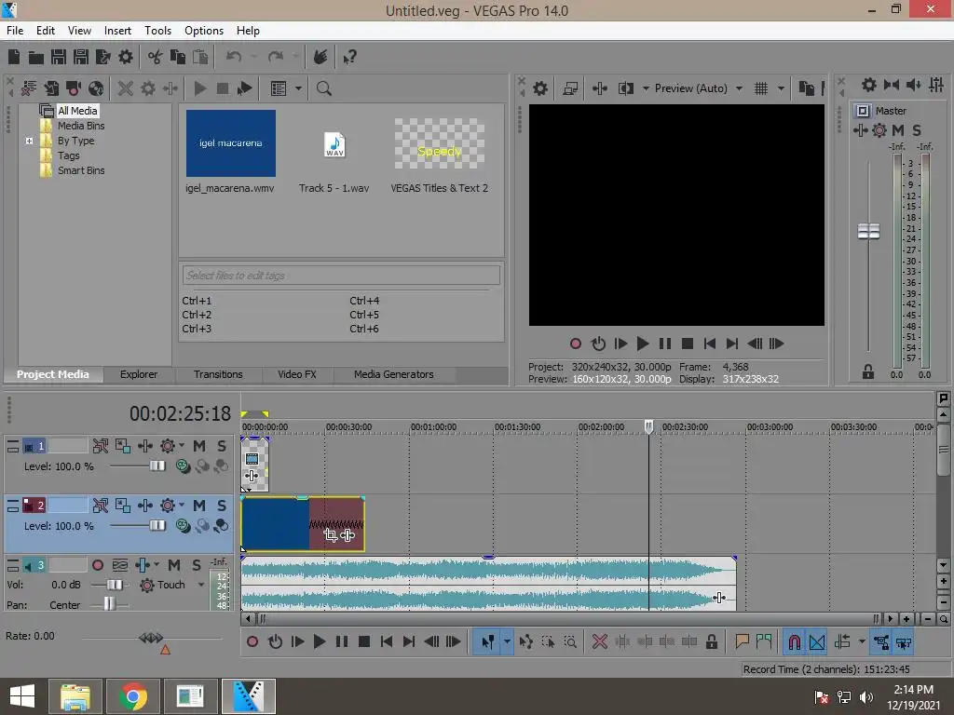The image size is (954, 715).
Task: Click the Insert Marker icon in the timeline toolbar
Action: coord(742,642)
